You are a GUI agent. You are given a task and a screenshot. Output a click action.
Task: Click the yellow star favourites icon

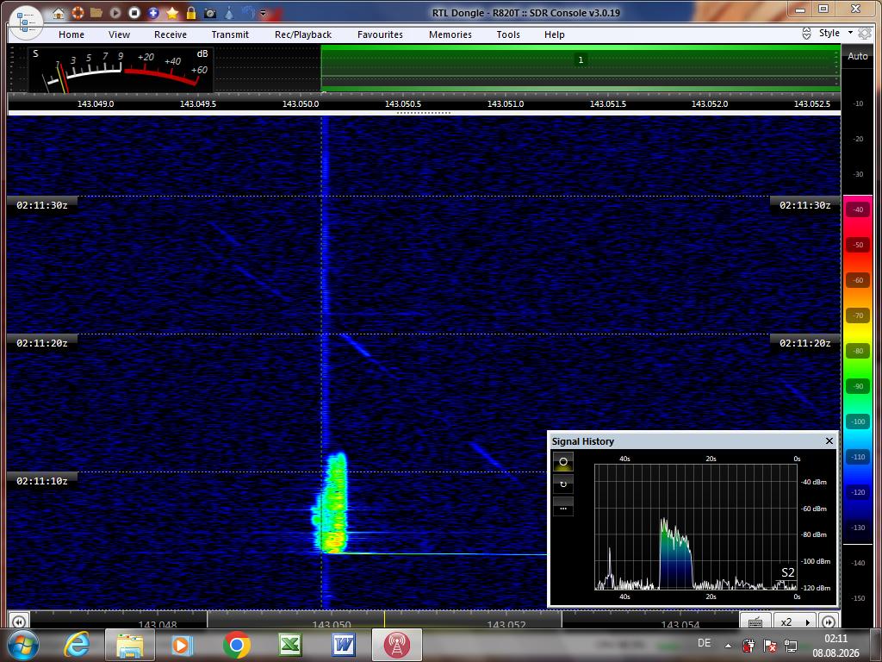click(x=172, y=13)
